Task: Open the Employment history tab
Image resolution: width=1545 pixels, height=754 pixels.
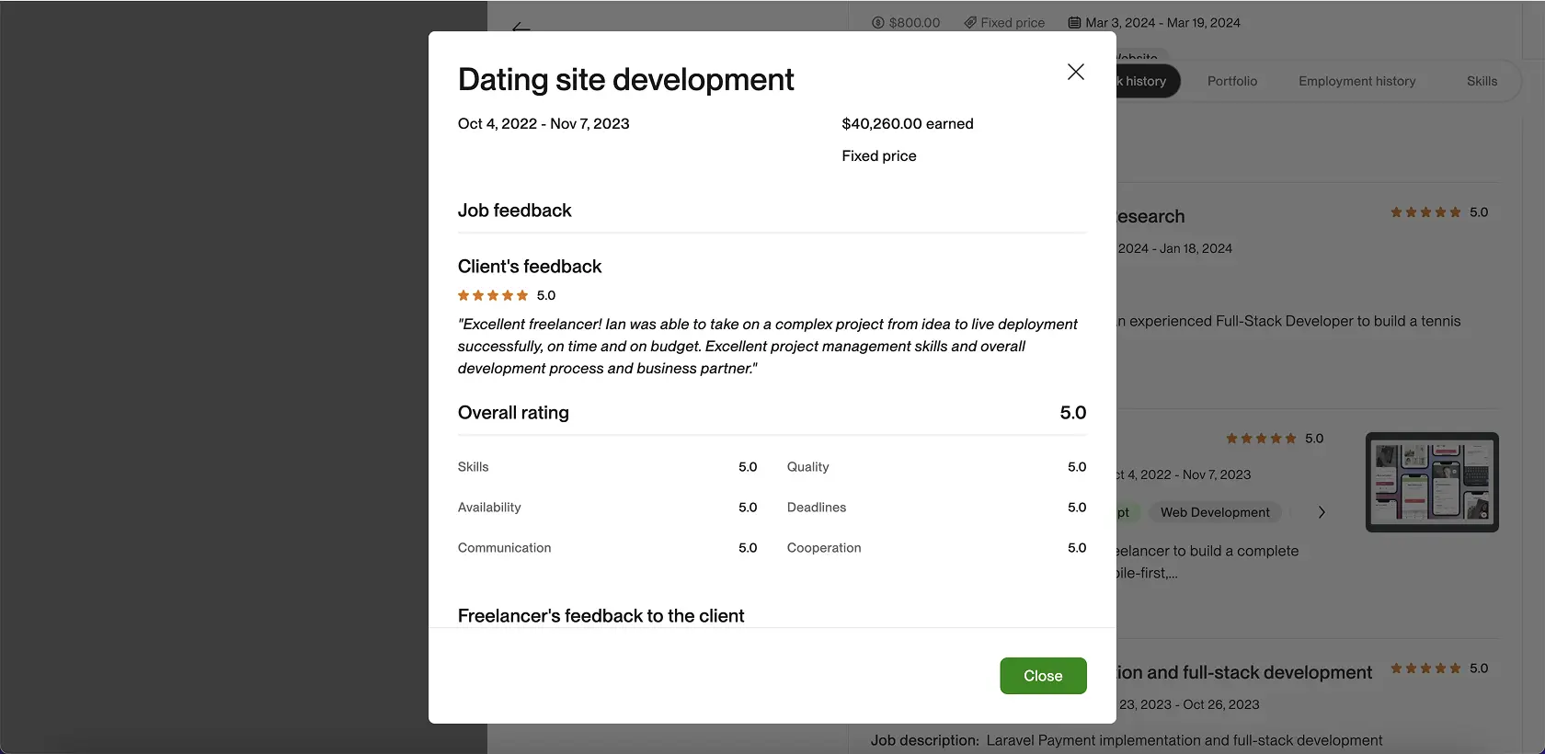Action: [x=1356, y=81]
